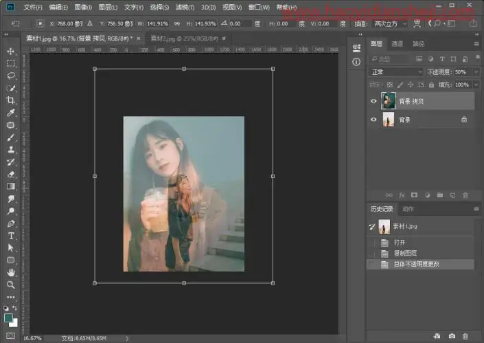Select the Dodge tool
The width and height of the screenshot is (484, 343).
point(11,211)
